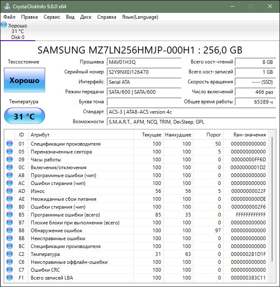Viewport: 280px width, 287px height.
Task: Open the Диск menu
Action: 86,17
